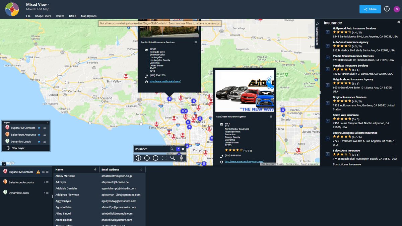Open the info icon in the header
The height and width of the screenshot is (226, 402).
click(387, 9)
